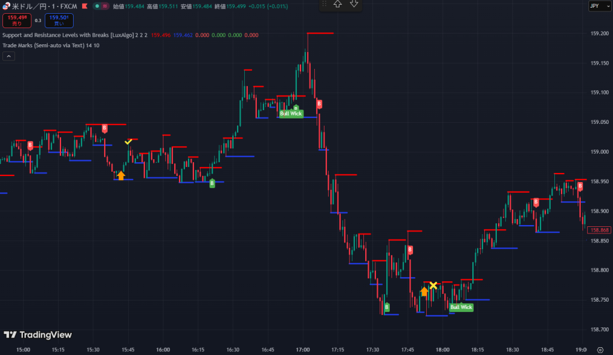Viewport: 613px width, 355px height.
Task: Click the blue buy button 159.50
Action: tap(59, 20)
